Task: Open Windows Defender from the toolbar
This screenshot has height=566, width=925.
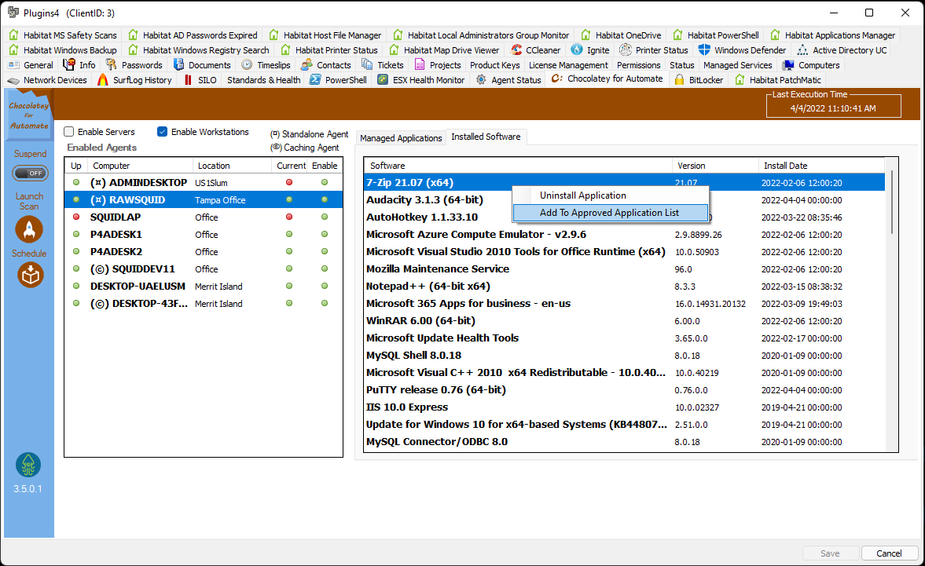Action: tap(741, 49)
